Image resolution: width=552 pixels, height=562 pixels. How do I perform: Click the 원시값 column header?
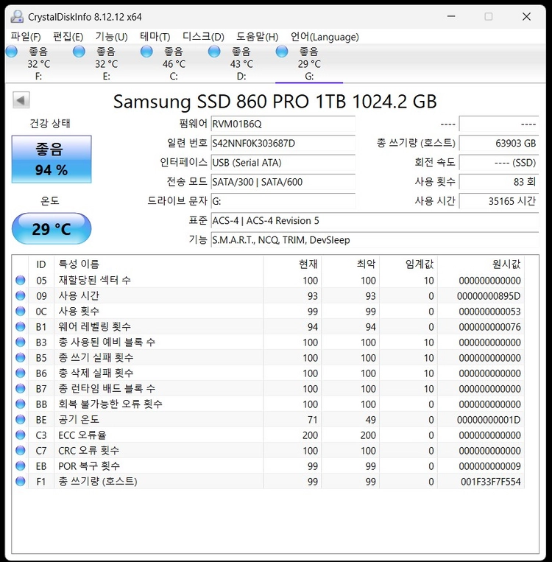481,264
